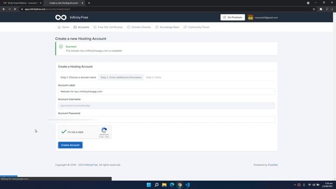
Task: Open the Chrome three-dot menu
Action: coord(332,9)
